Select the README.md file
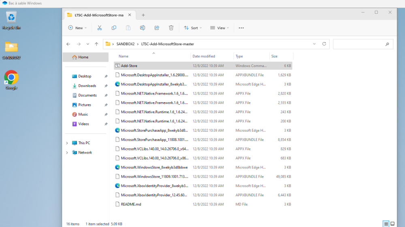The height and width of the screenshot is (227, 405). point(131,204)
